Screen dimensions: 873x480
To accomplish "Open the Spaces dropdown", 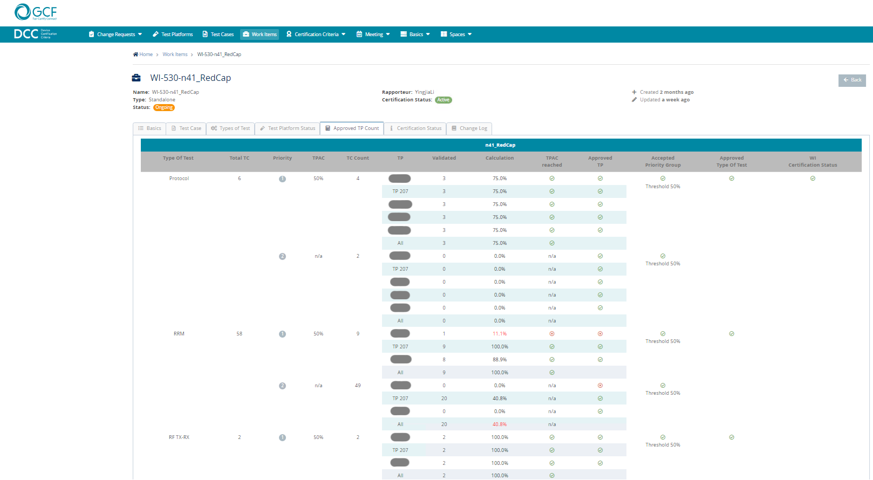I will coord(456,35).
